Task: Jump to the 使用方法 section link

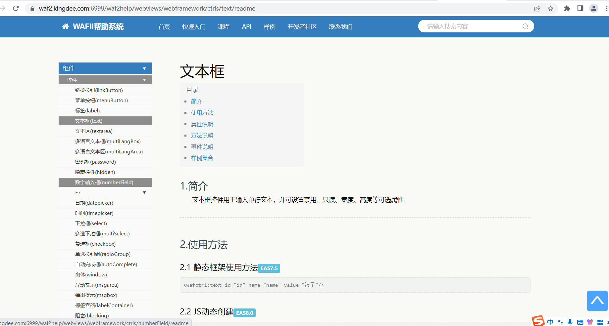Action: (202, 113)
